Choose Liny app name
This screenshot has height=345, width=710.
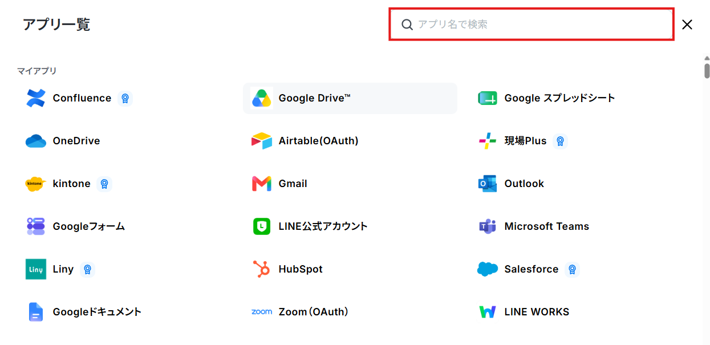(63, 269)
